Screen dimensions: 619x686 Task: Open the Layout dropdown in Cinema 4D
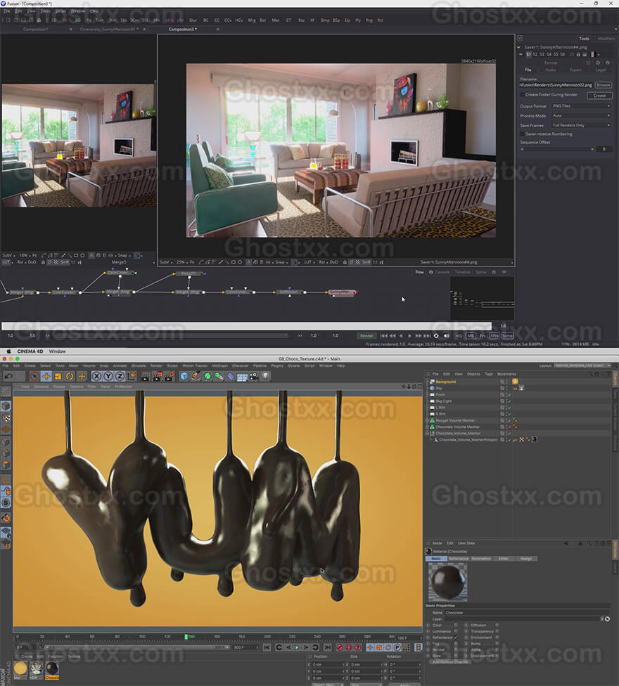pyautogui.click(x=582, y=365)
